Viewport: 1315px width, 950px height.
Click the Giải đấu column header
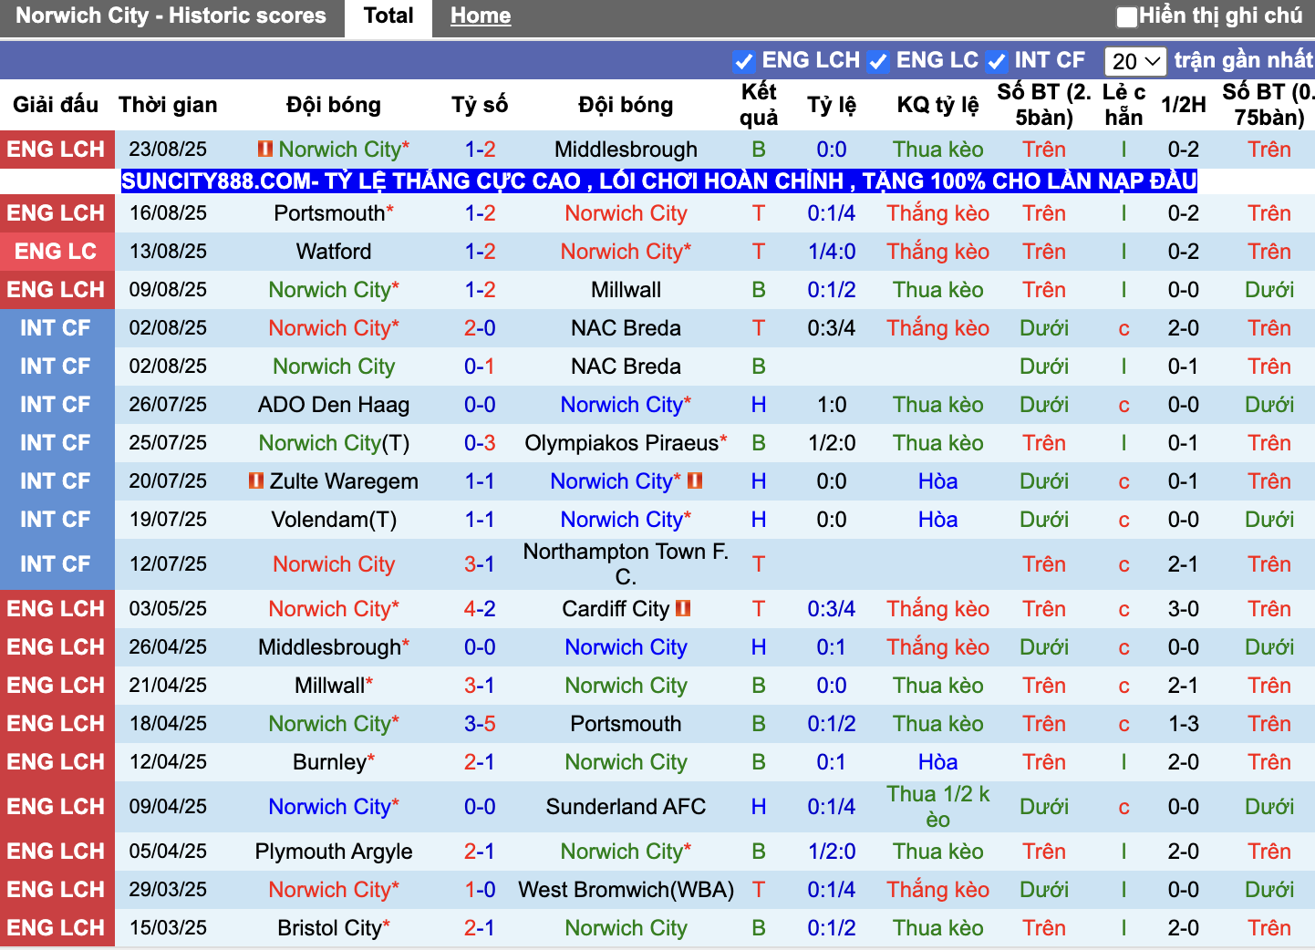(x=56, y=105)
